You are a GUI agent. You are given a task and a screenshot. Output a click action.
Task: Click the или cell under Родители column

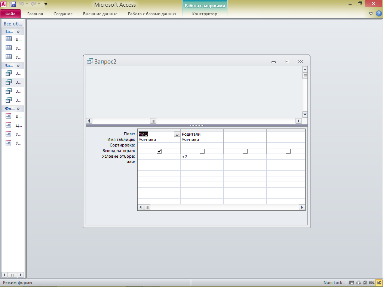(x=202, y=162)
